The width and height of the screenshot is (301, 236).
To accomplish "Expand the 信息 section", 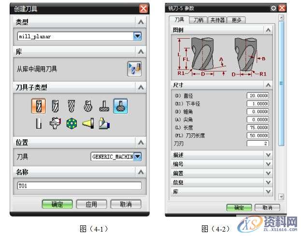I will point(268,182).
